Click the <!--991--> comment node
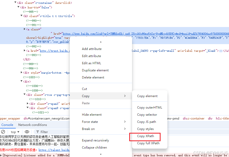Image resolution: width=229 pixels, height=157 pixels. [34, 25]
